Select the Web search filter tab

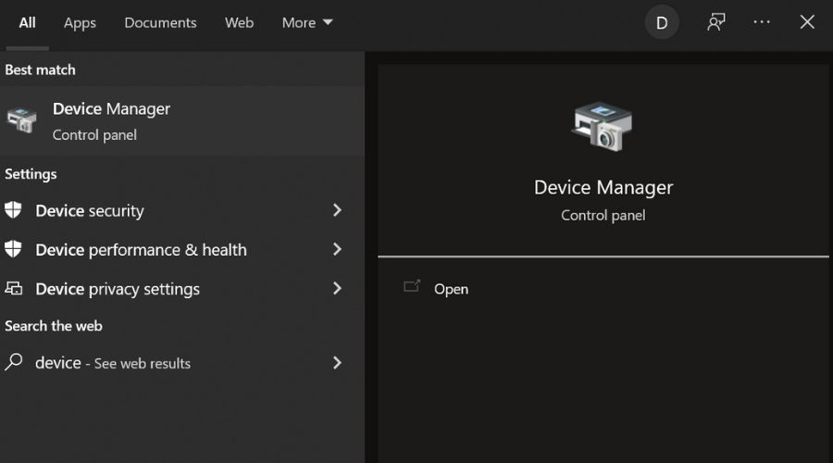click(239, 22)
